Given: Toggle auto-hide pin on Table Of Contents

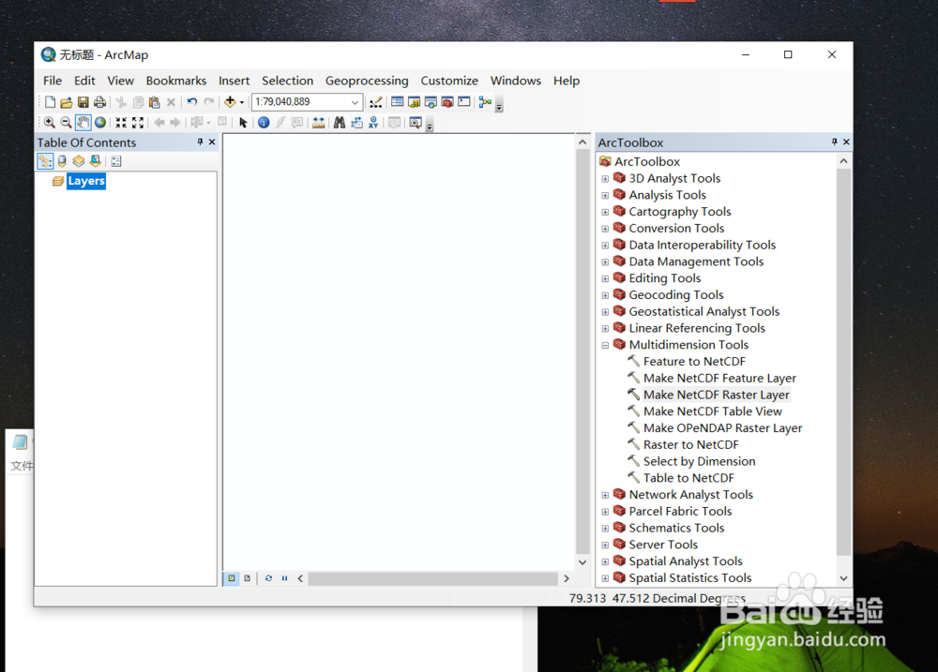Looking at the screenshot, I should click(200, 142).
